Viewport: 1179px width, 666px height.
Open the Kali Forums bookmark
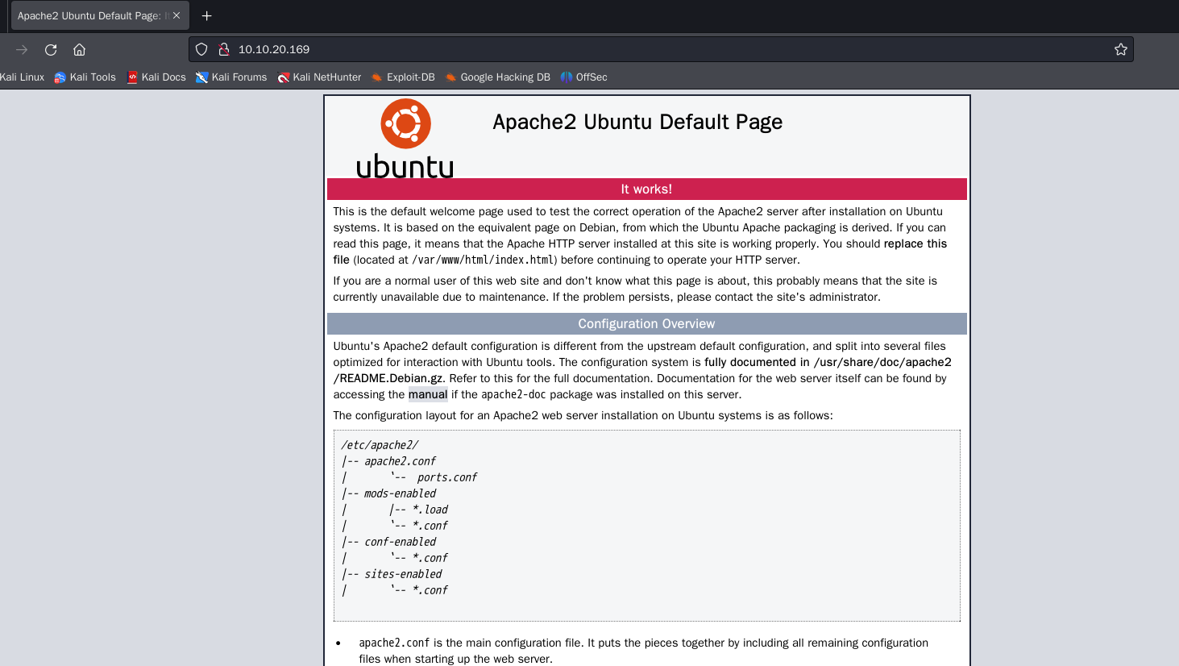click(231, 77)
